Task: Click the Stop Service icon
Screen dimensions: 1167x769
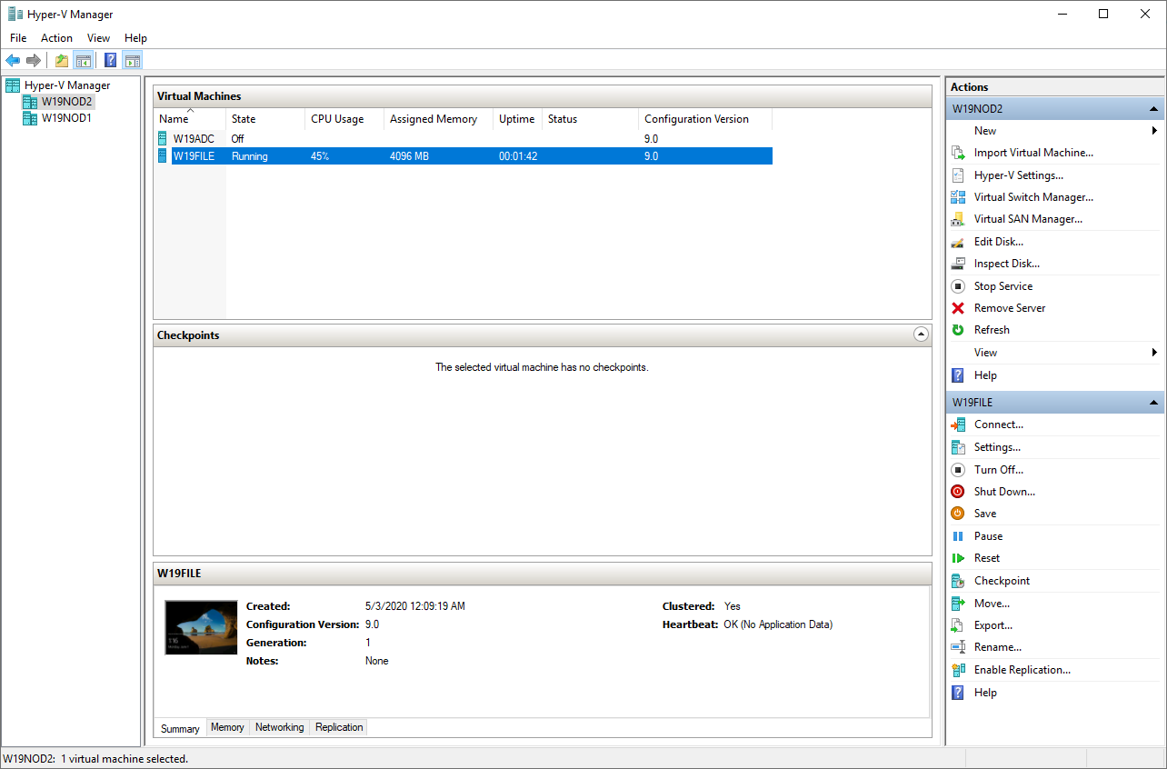Action: (x=957, y=285)
